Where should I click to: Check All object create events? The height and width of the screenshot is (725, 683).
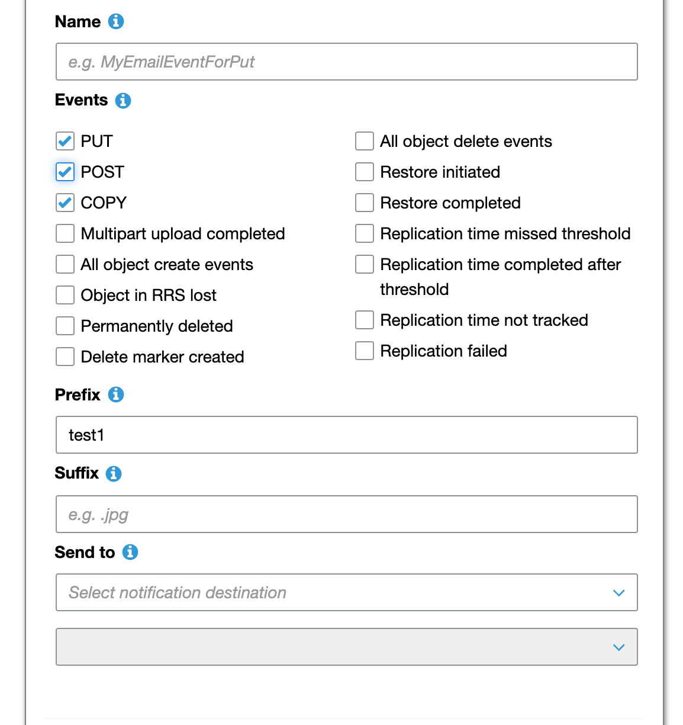pos(65,264)
